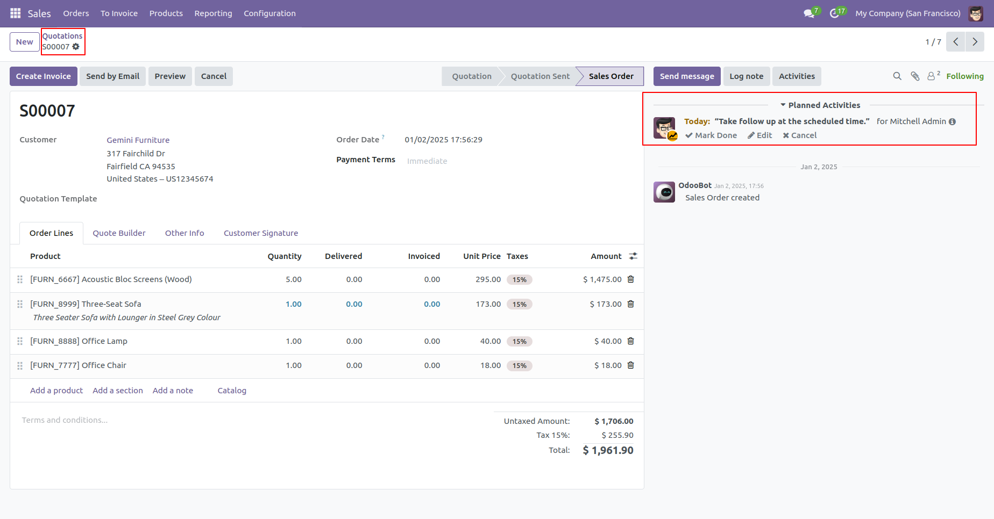Click the gear icon next to S00007
Viewport: 994px width, 519px height.
pos(76,47)
